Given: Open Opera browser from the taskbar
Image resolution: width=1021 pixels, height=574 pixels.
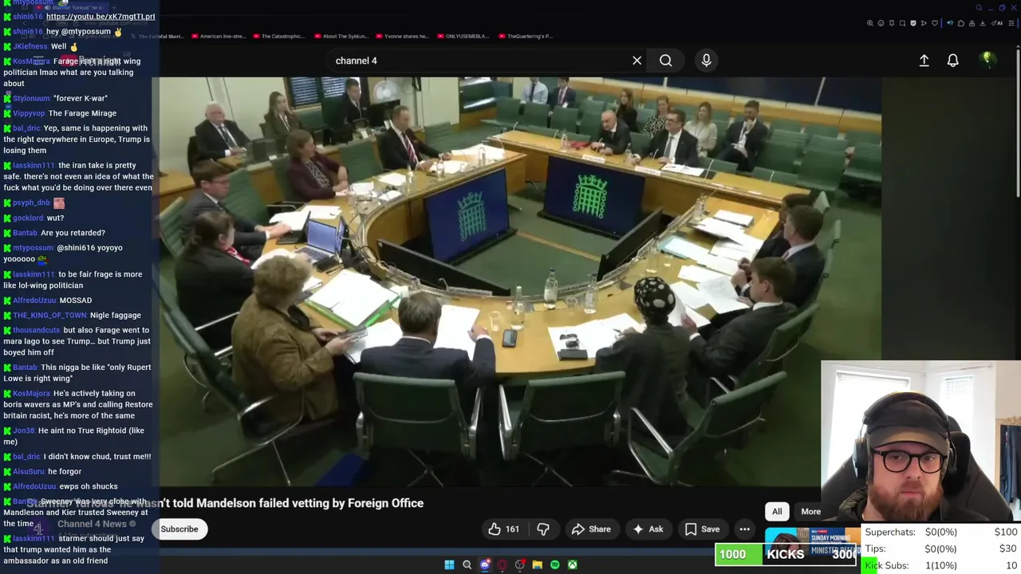Looking at the screenshot, I should 502,564.
